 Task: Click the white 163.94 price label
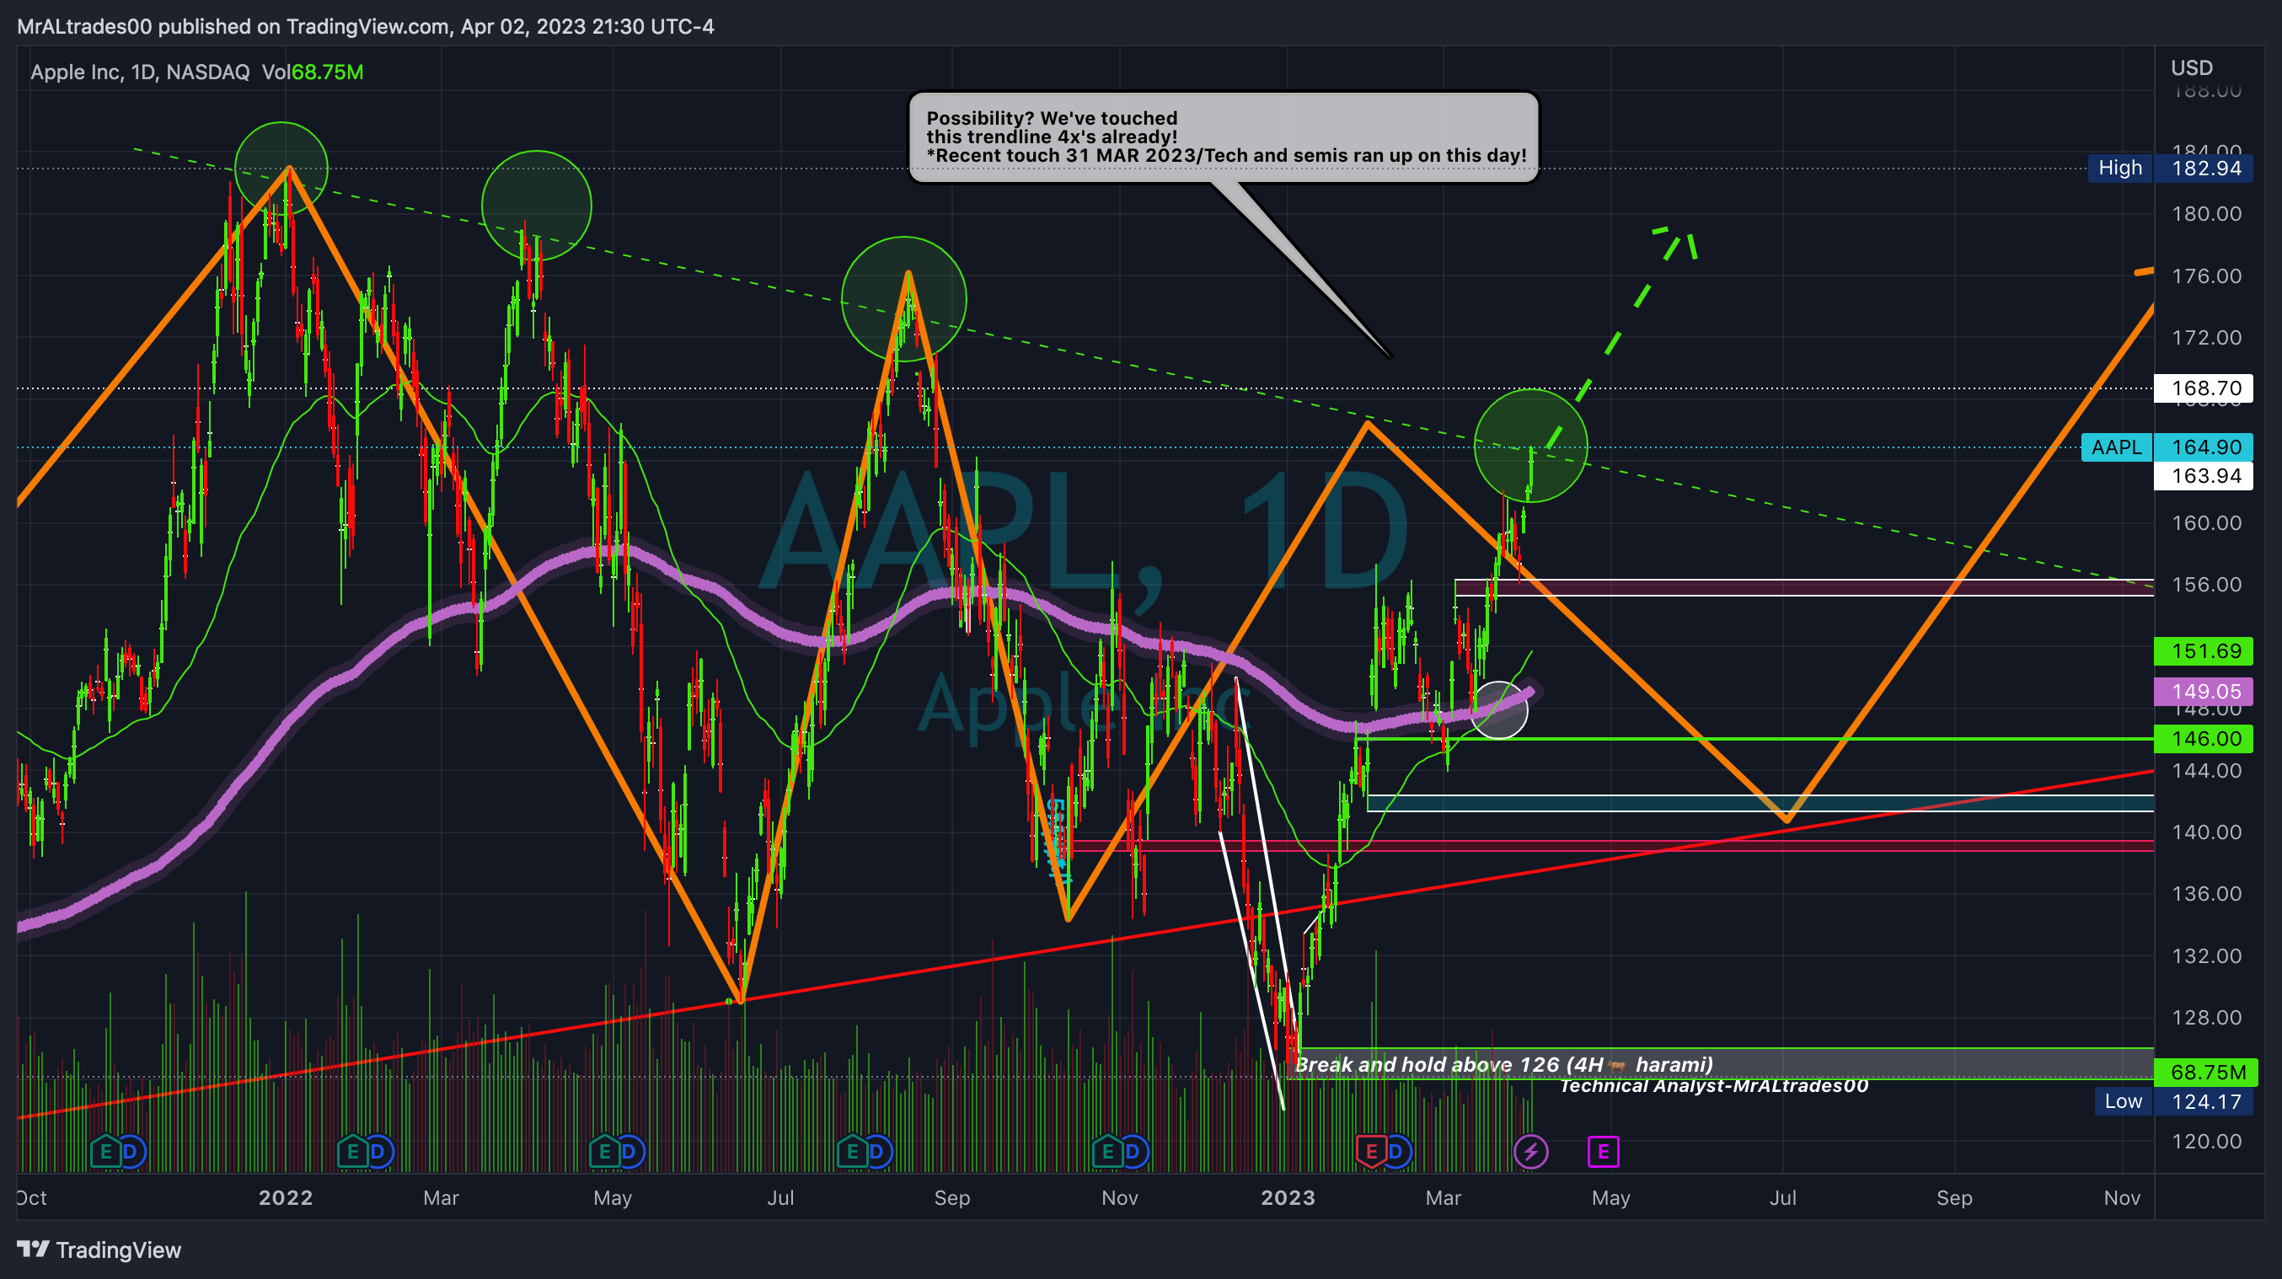(2203, 476)
